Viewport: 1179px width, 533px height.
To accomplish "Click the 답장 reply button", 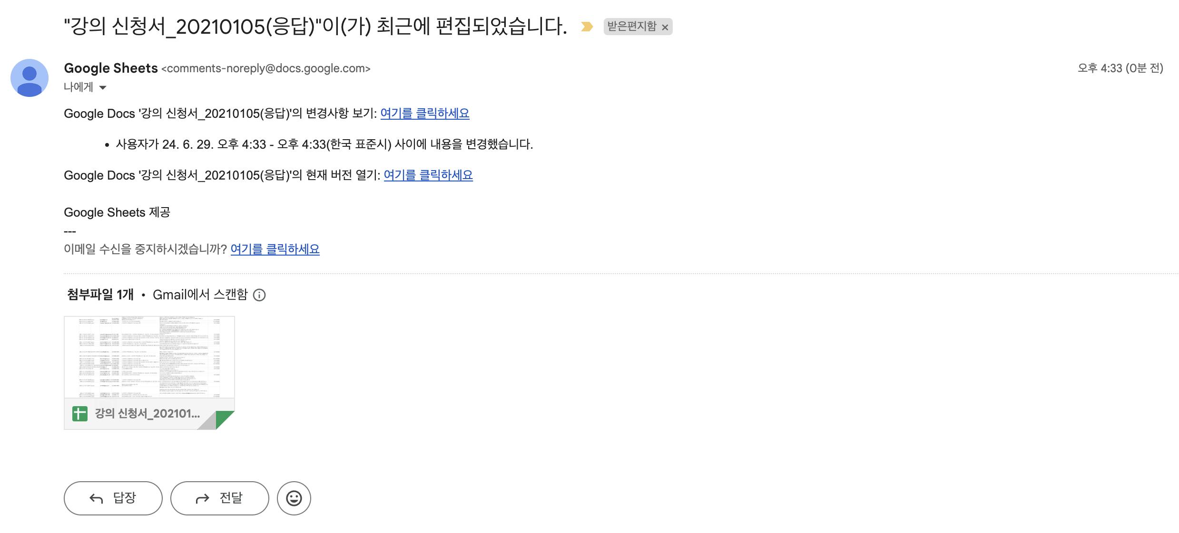I will 113,498.
